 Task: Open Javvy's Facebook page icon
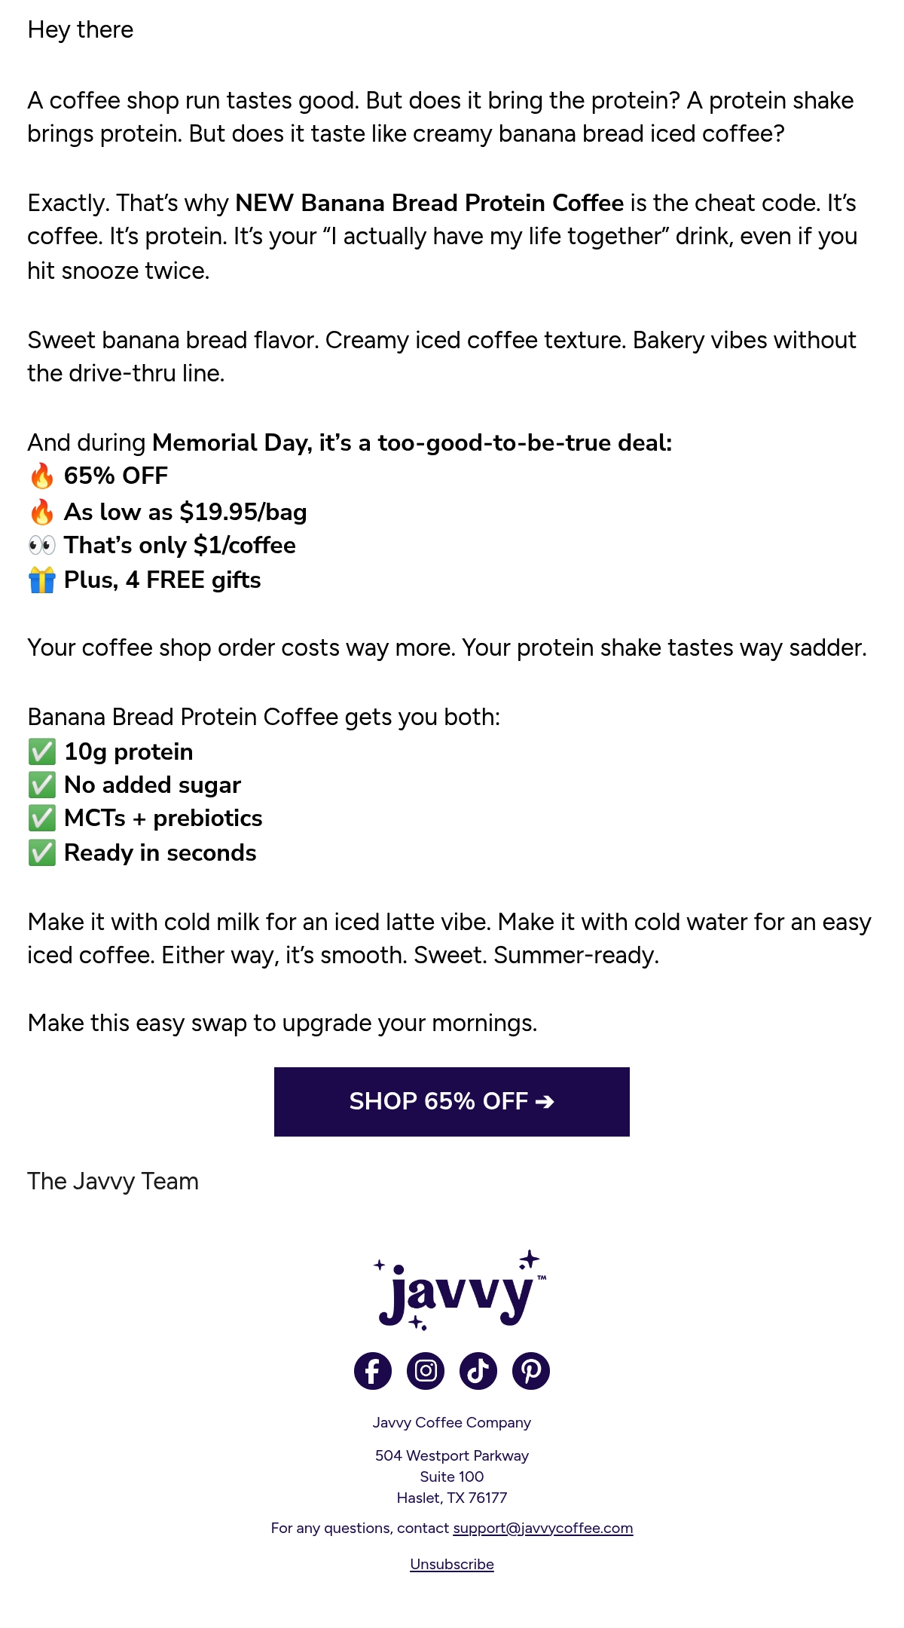pos(373,1370)
